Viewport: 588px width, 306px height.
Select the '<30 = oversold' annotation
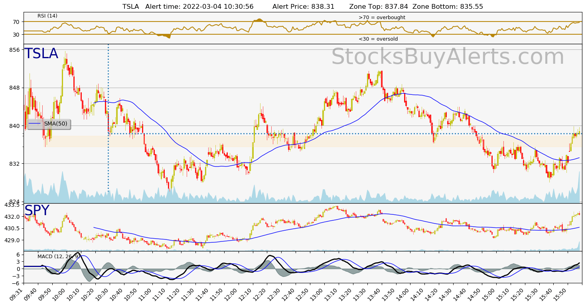click(x=378, y=39)
